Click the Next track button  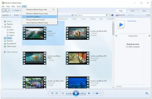82,93
